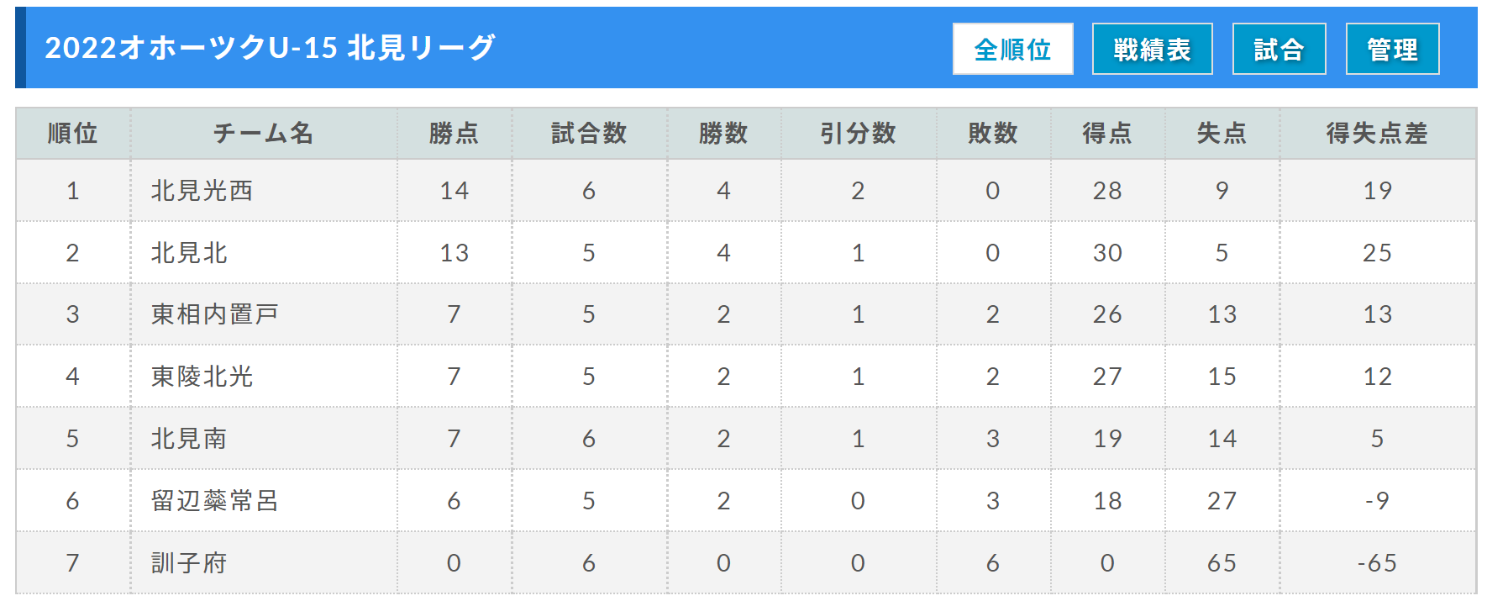
Task: Click the 失点 column header
Action: tap(1222, 133)
